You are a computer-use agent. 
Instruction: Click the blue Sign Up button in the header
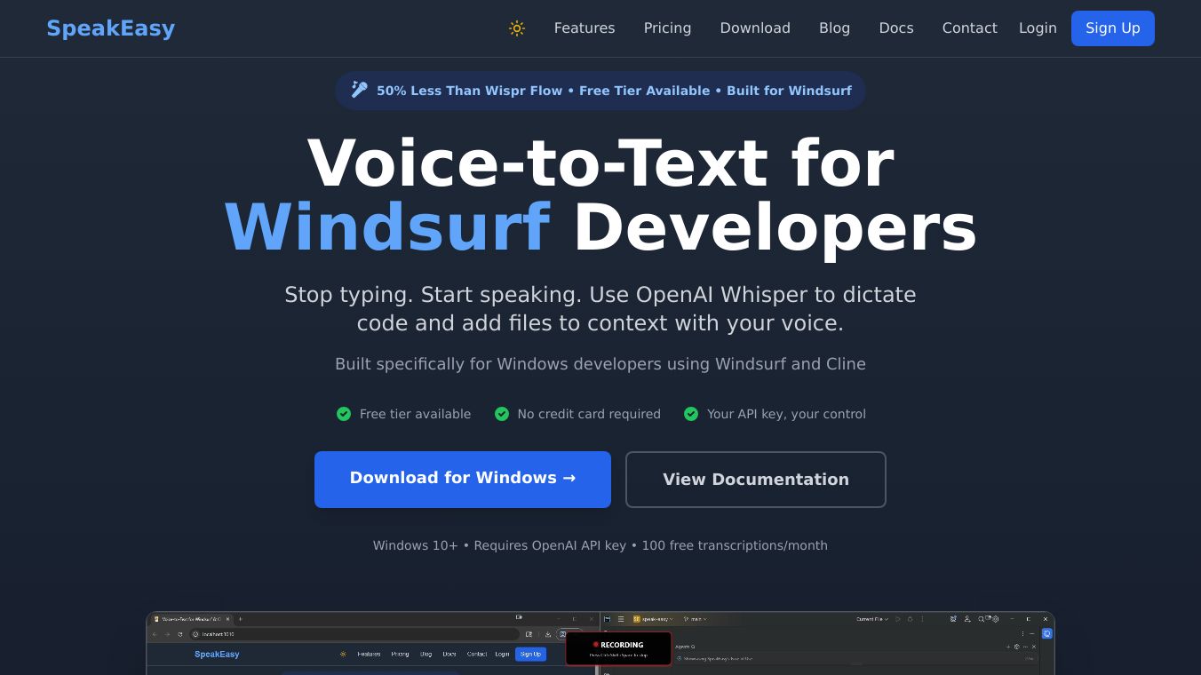coord(1112,28)
